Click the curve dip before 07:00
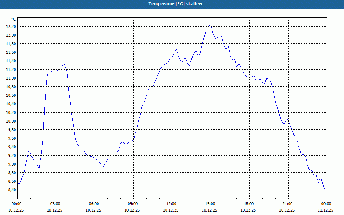Image resolution: width=344 pixels, height=215 pixels. pyautogui.click(x=103, y=167)
